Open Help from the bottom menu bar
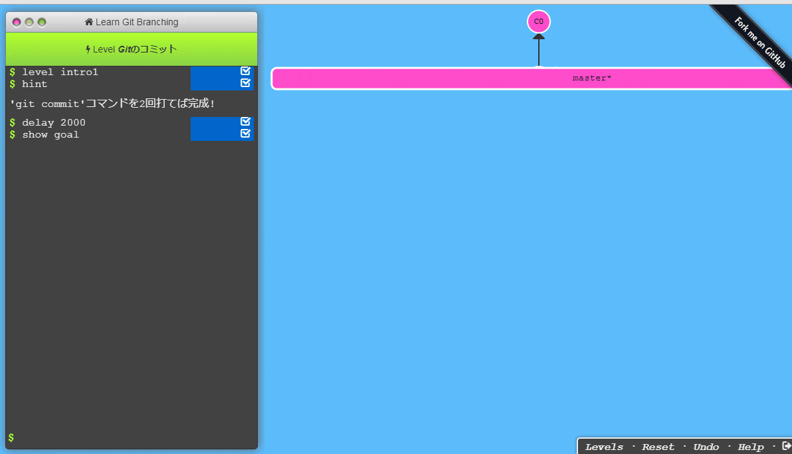The height and width of the screenshot is (454, 792). (x=751, y=446)
